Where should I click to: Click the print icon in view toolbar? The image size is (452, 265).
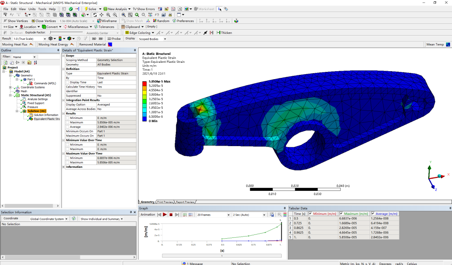click(170, 15)
